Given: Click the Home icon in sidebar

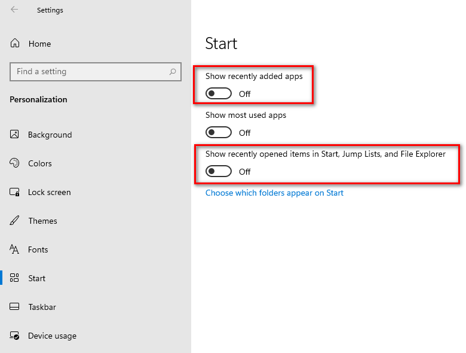Looking at the screenshot, I should tap(15, 43).
